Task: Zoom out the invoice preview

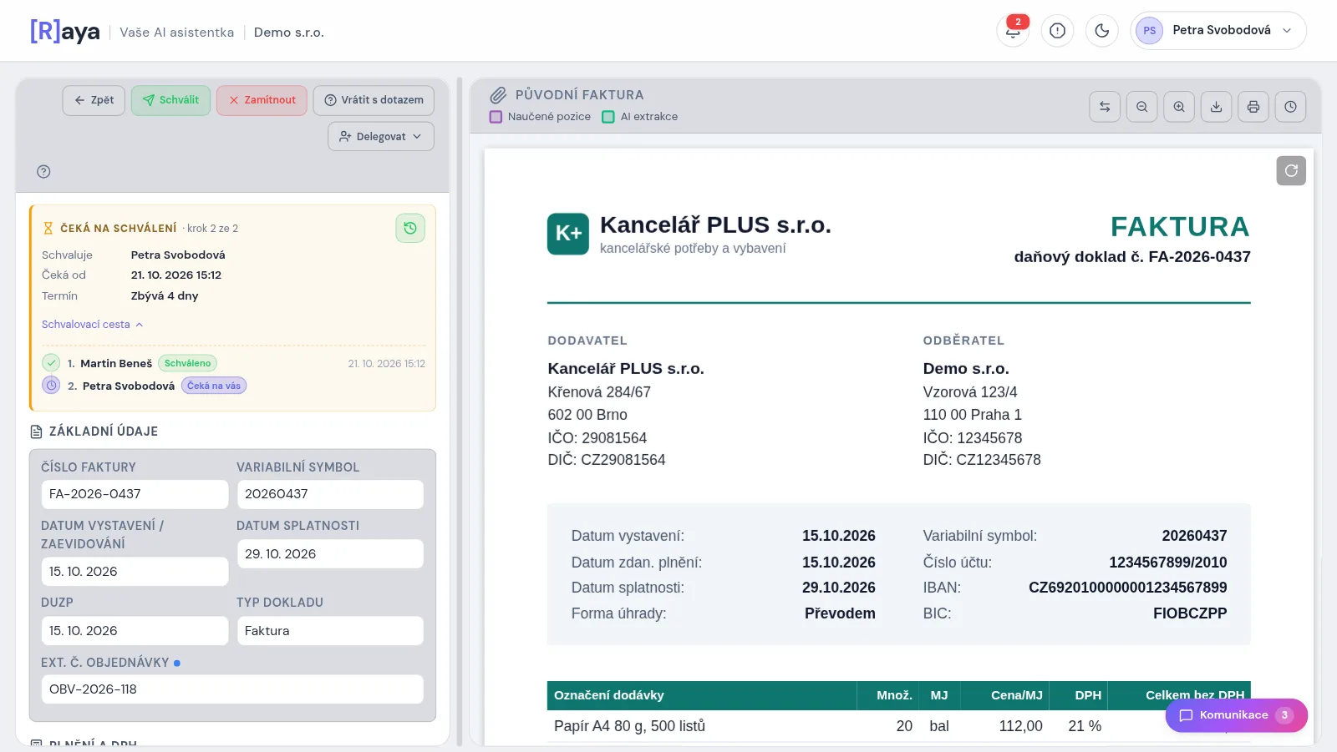Action: pyautogui.click(x=1141, y=107)
